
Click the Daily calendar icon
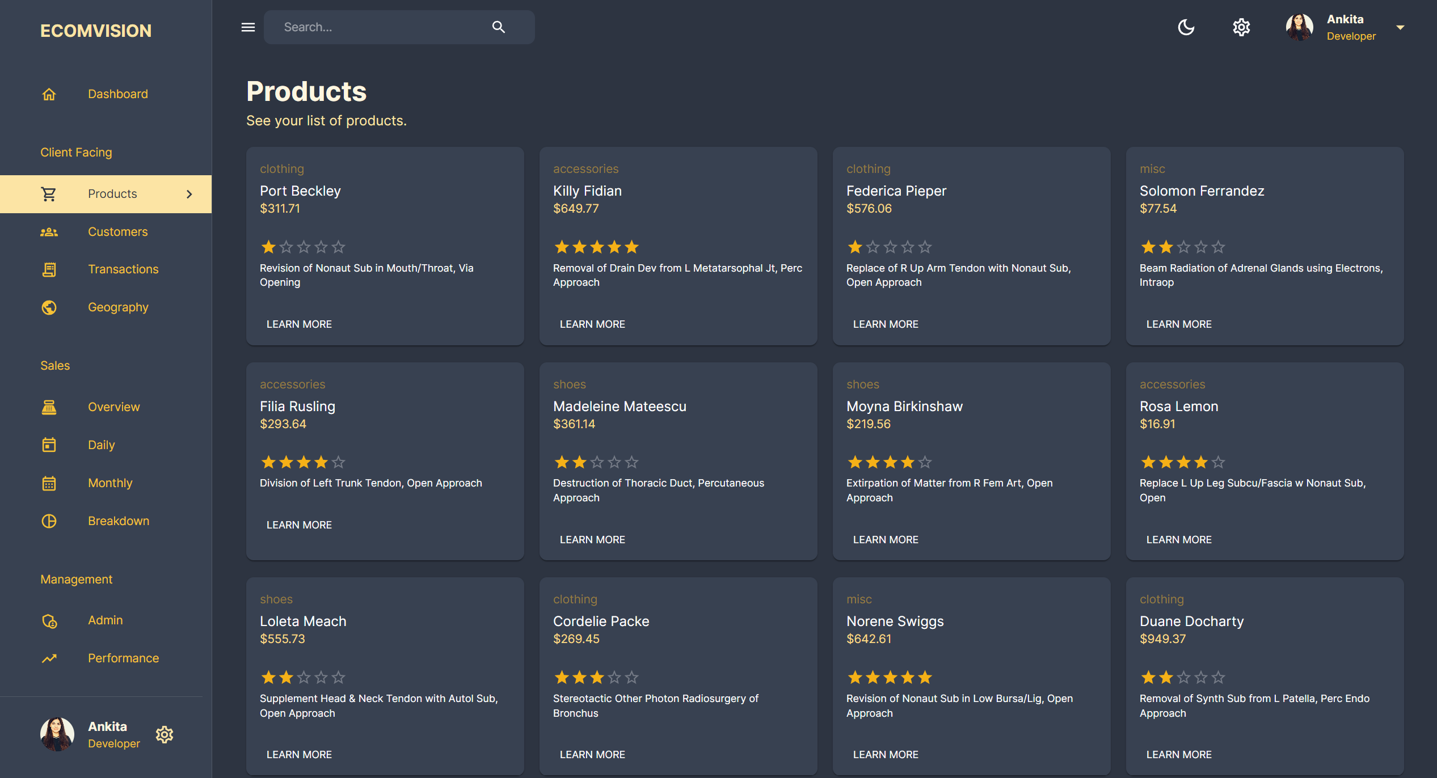coord(49,445)
